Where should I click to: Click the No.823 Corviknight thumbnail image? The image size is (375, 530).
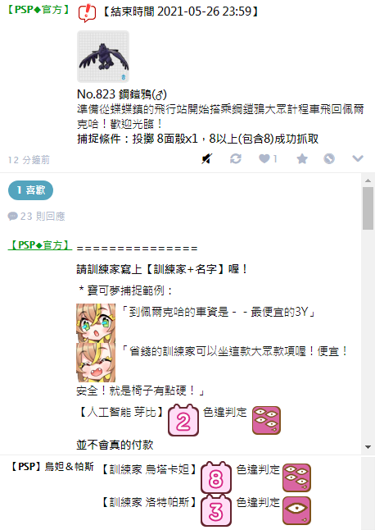(x=103, y=57)
